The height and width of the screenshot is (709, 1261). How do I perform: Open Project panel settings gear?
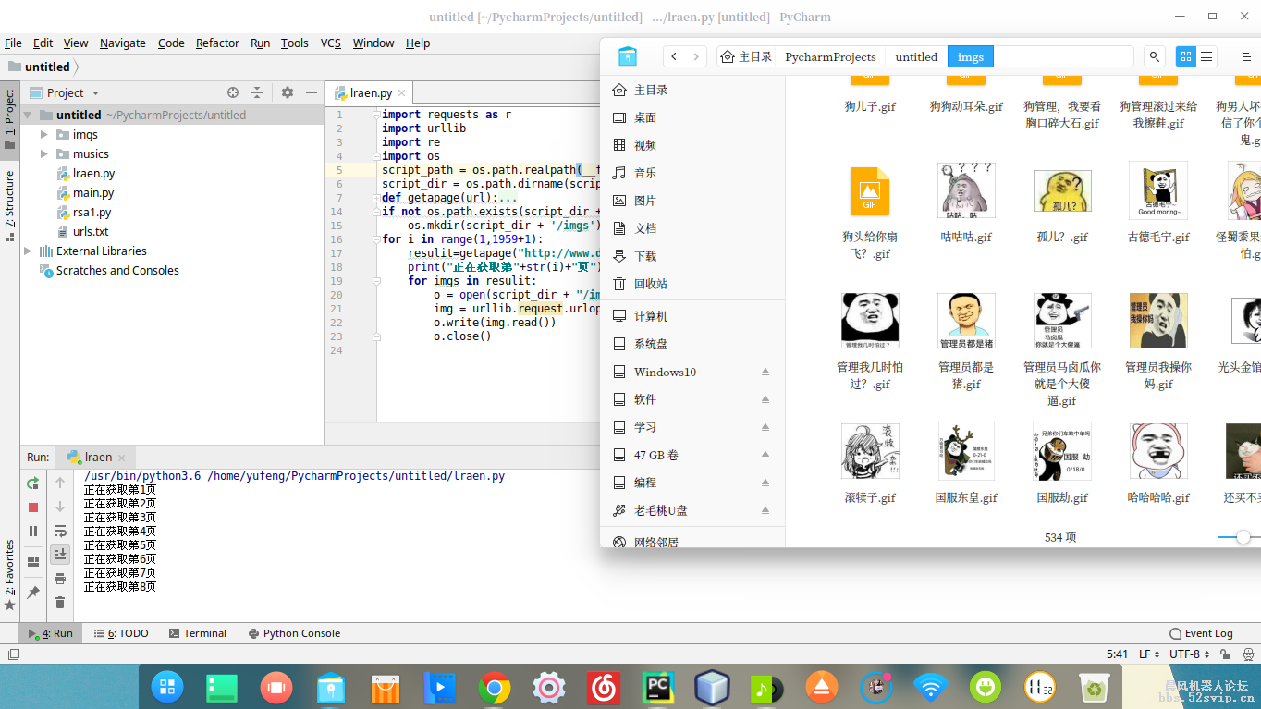pos(288,92)
